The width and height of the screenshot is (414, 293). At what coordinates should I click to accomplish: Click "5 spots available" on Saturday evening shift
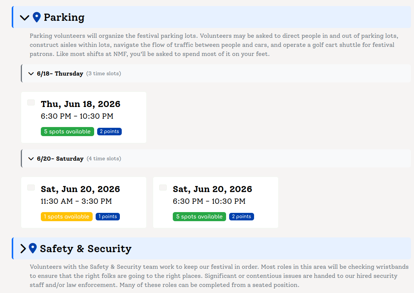(x=199, y=216)
